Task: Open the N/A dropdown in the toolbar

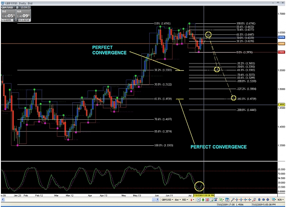Action: tap(281, 200)
